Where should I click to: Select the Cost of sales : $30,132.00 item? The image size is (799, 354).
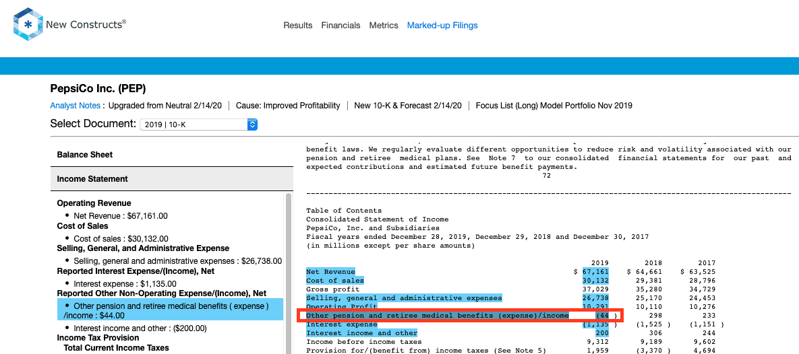pos(120,238)
